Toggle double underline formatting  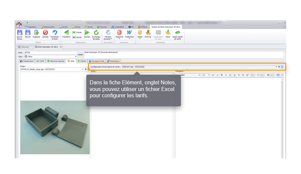click(234, 75)
